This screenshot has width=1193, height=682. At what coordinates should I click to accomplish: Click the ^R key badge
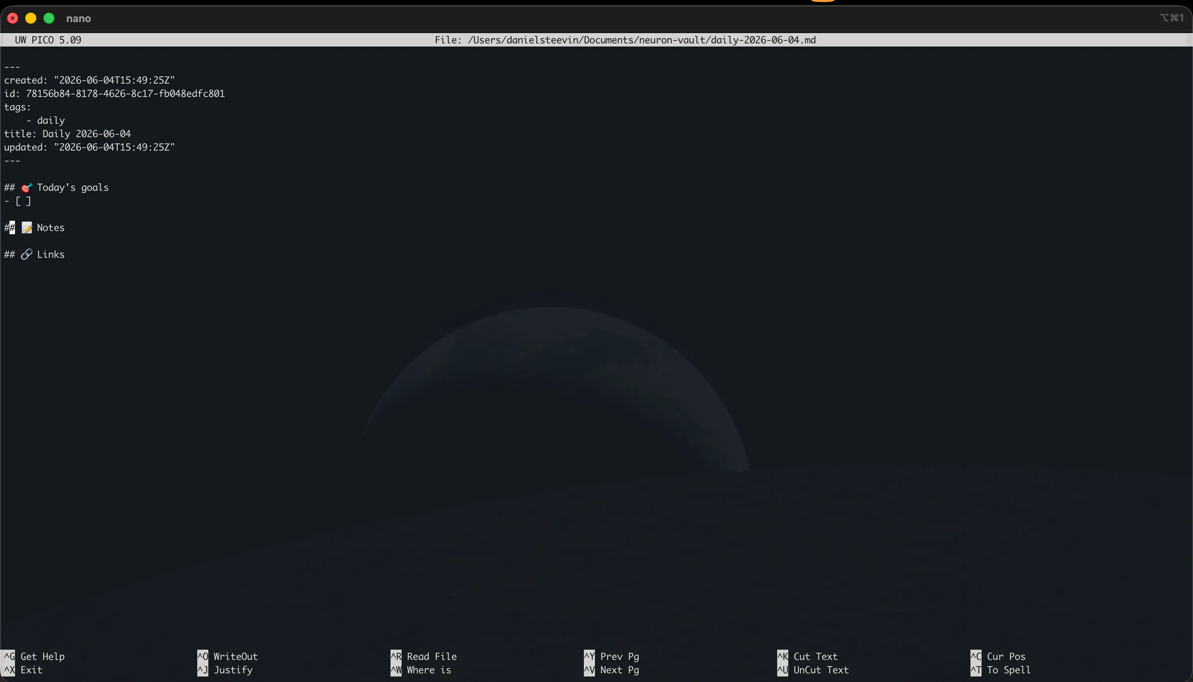pyautogui.click(x=396, y=657)
